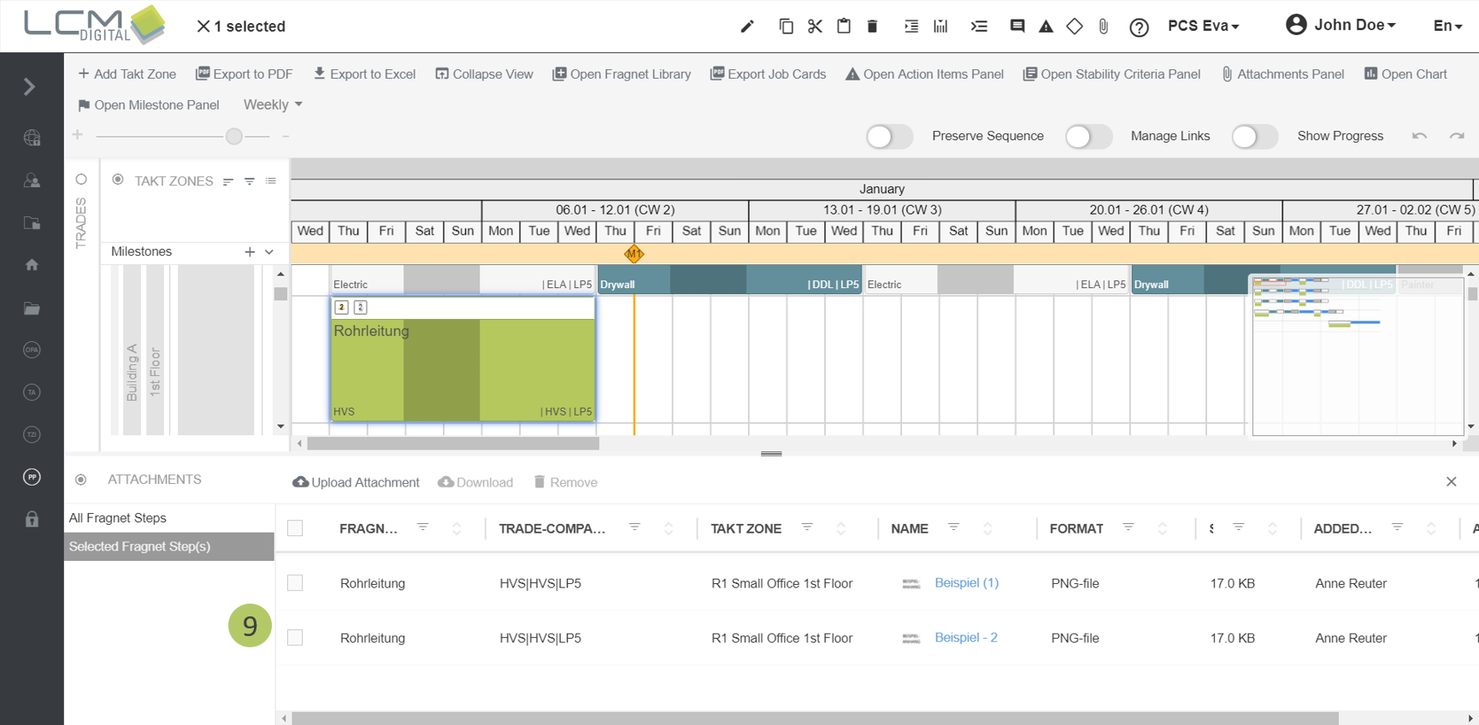Check the box for Beispiel (1) row
The image size is (1479, 725).
(295, 583)
